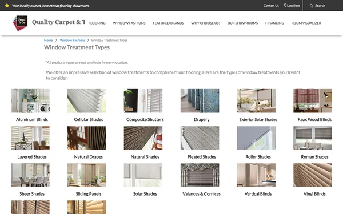The height and width of the screenshot is (214, 343).
Task: Open the Flooring menu
Action: click(97, 23)
